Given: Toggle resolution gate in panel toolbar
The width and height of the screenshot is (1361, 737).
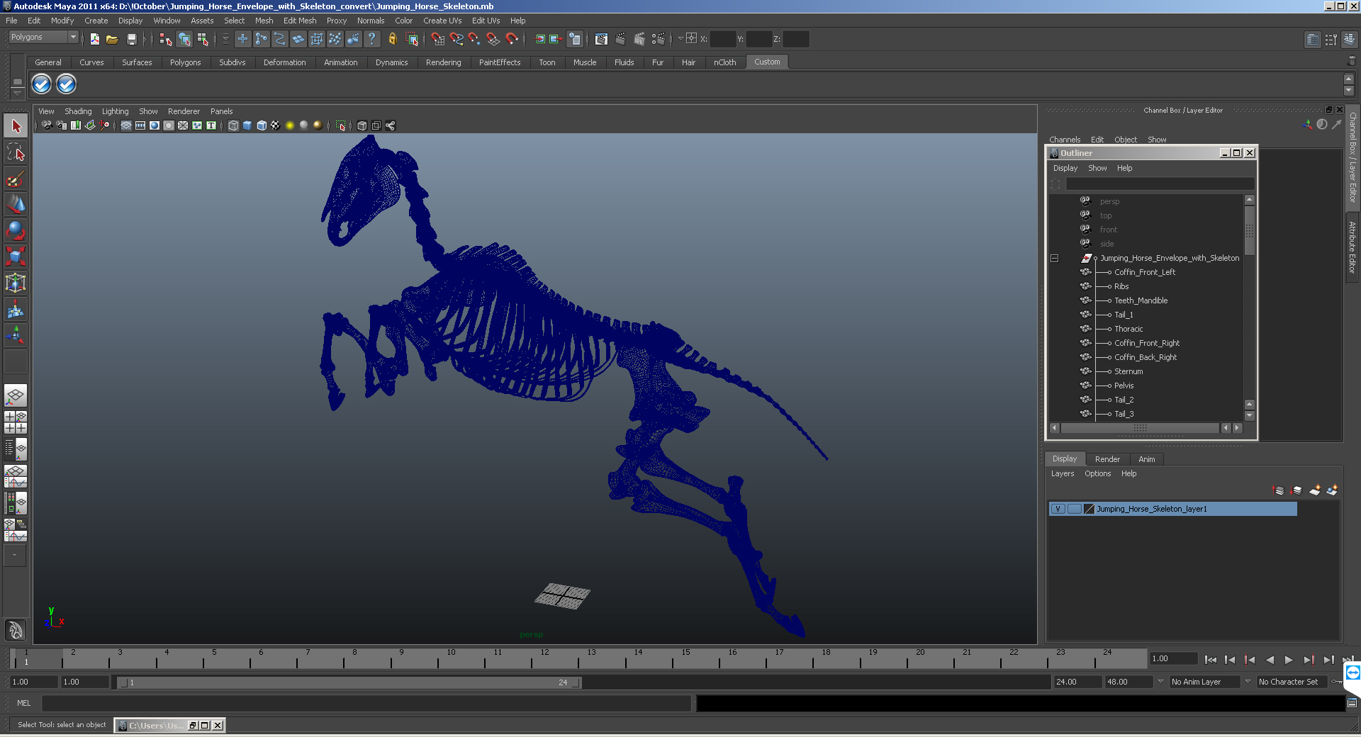Looking at the screenshot, I should [155, 125].
